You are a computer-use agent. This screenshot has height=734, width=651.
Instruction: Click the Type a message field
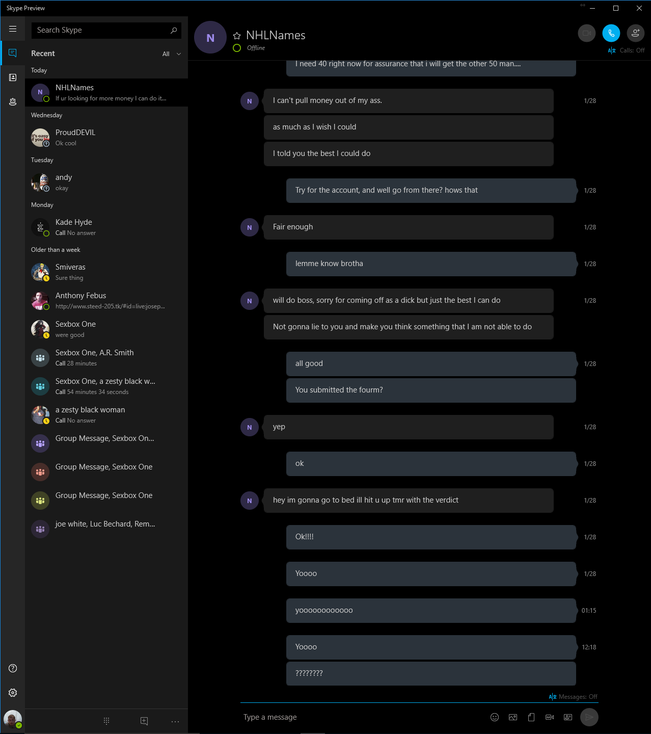tap(362, 717)
